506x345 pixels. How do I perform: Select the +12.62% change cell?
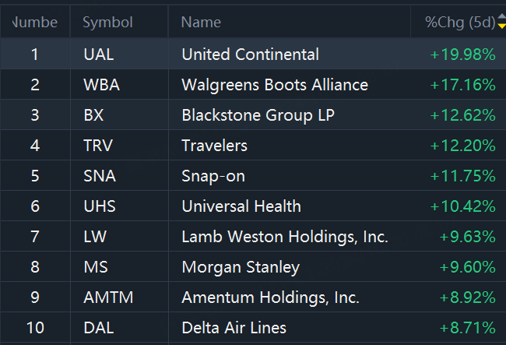click(x=462, y=115)
